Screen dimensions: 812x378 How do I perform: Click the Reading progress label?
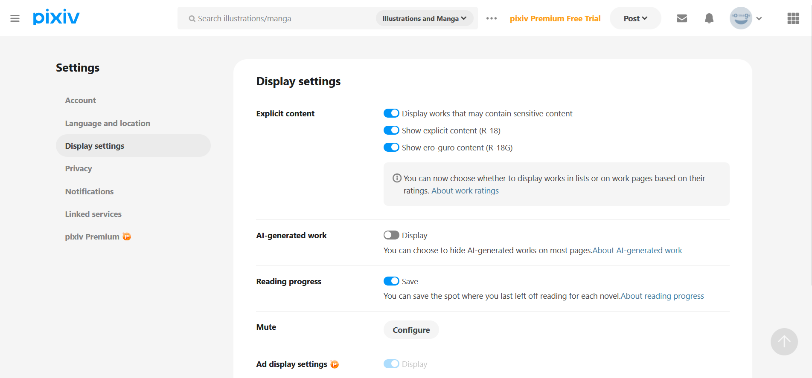pos(289,282)
